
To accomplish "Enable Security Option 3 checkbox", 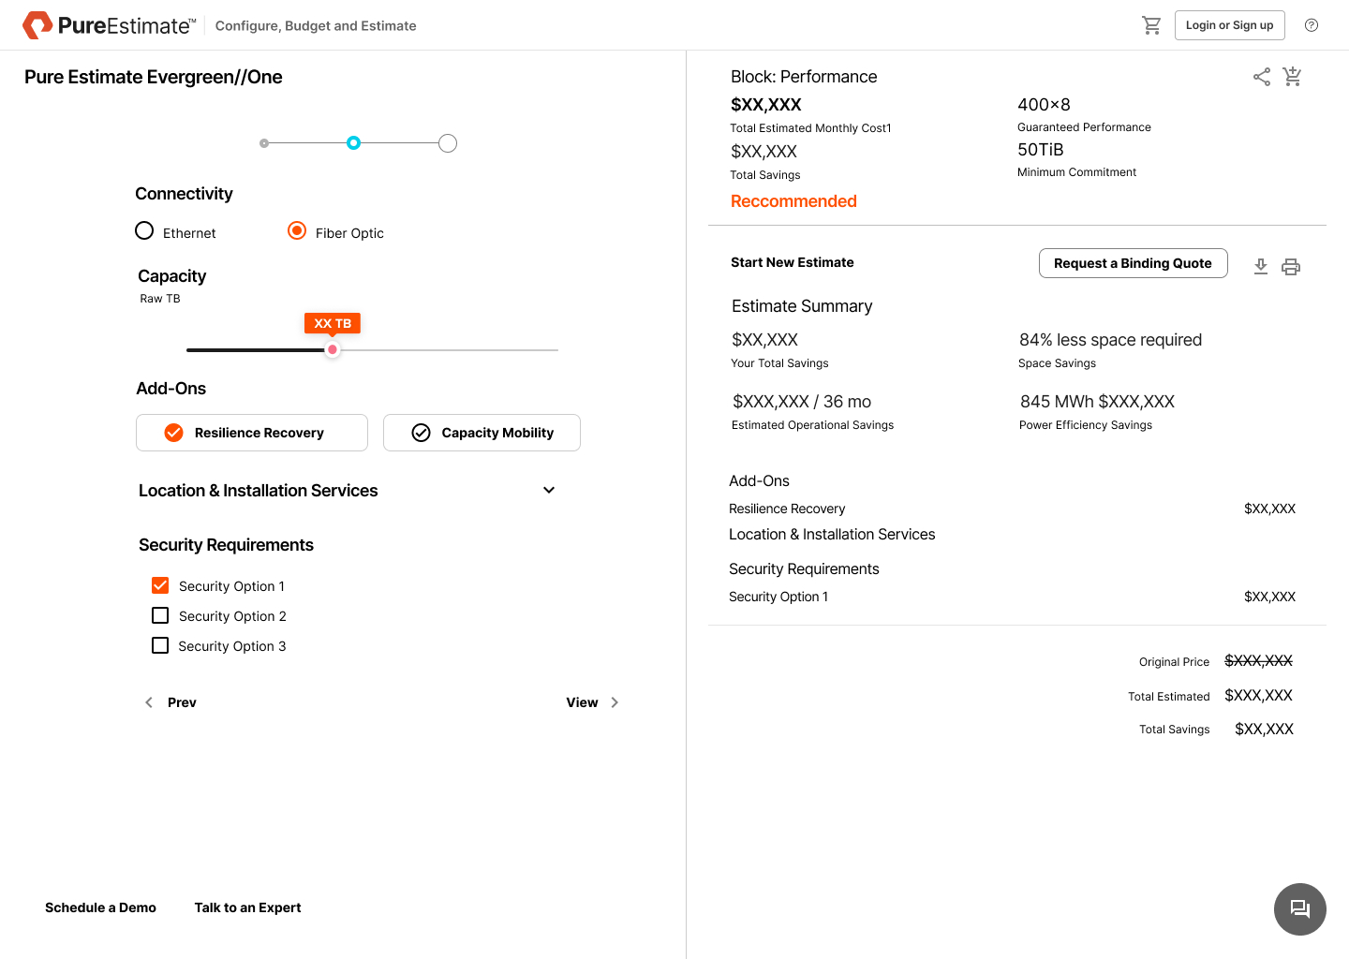I will pos(160,645).
